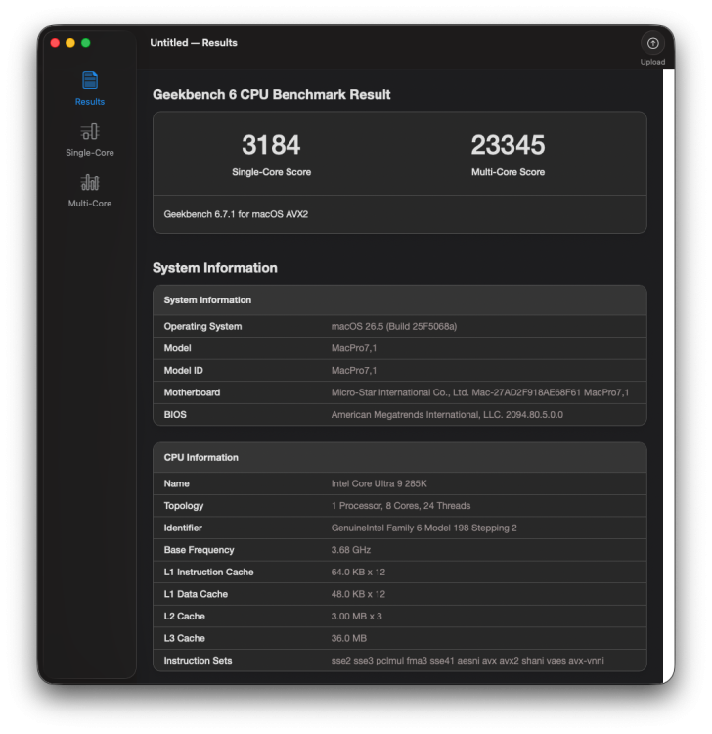Select the Motherboard row in System Information

[x=400, y=392]
